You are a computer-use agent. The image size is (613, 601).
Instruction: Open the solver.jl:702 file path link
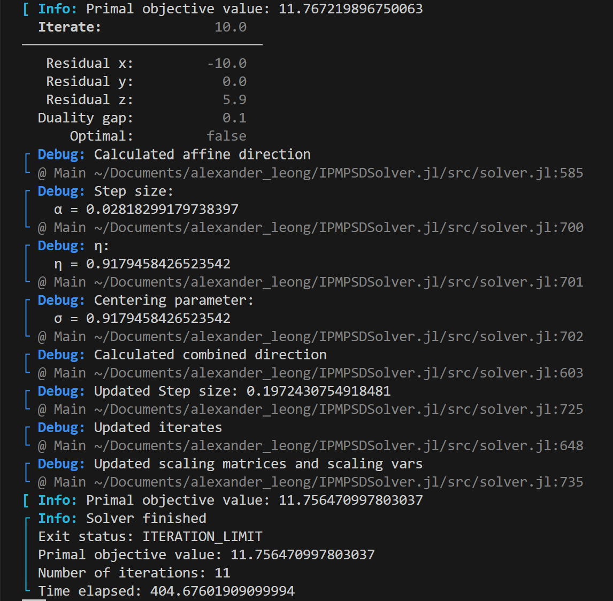coord(339,336)
